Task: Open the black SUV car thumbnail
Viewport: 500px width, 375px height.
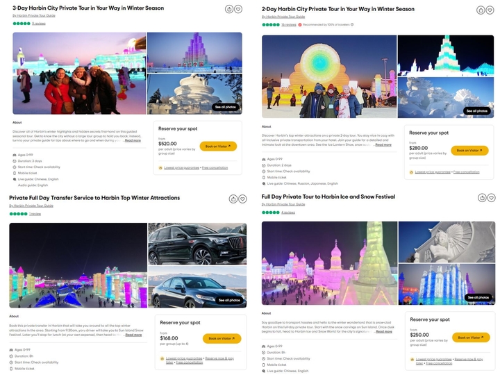Action: (x=197, y=244)
